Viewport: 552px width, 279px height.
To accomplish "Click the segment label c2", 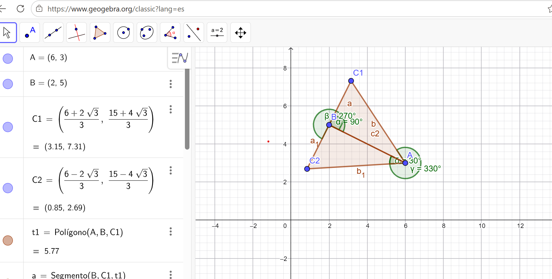I will point(375,134).
